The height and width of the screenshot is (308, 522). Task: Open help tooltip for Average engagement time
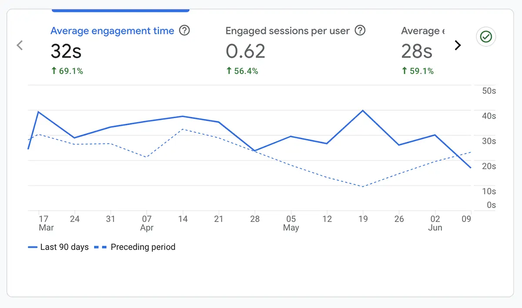coord(184,30)
